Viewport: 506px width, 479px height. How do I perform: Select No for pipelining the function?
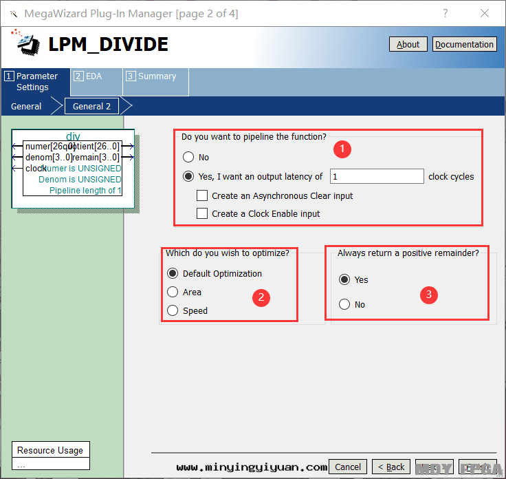[x=188, y=158]
